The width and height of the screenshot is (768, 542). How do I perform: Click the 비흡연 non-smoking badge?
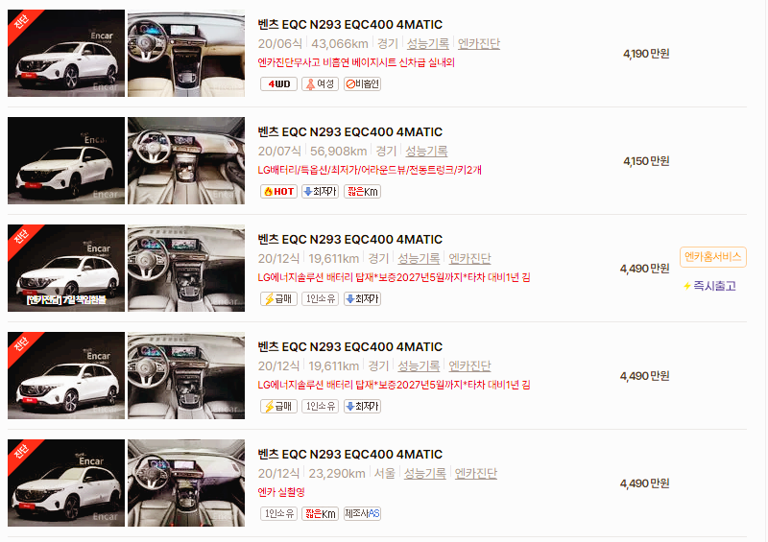coord(363,84)
